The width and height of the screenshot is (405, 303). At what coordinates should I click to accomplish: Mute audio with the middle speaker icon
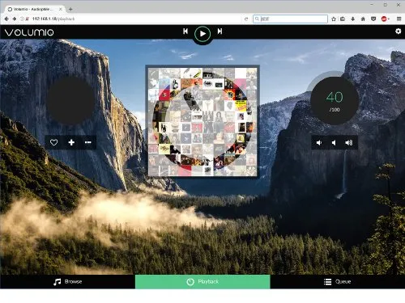point(334,143)
